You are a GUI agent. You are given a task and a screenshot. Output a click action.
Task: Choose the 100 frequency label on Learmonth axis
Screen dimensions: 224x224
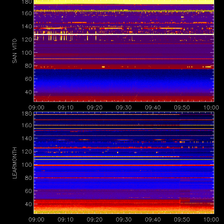coord(27,165)
